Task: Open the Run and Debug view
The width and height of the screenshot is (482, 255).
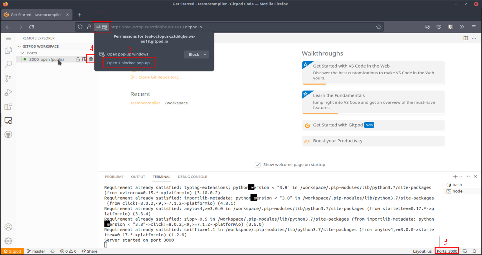Action: (x=8, y=92)
